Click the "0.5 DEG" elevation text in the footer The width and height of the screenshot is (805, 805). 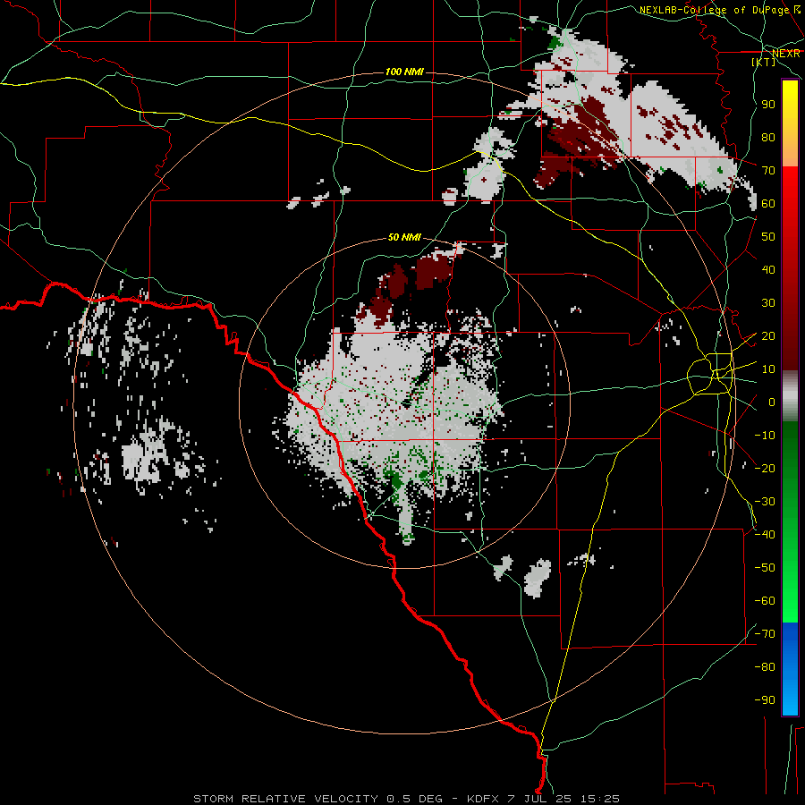tap(414, 799)
